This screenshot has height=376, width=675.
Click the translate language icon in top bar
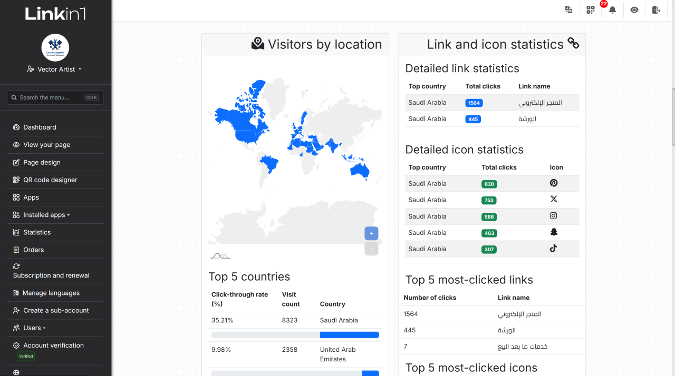click(568, 9)
